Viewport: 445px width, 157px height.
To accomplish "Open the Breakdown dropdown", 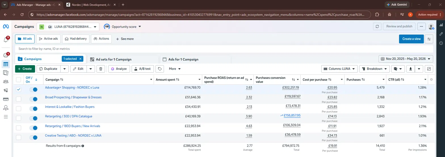I will point(374,69).
